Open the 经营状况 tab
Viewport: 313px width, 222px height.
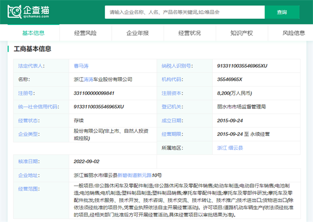pyautogui.click(x=190, y=33)
